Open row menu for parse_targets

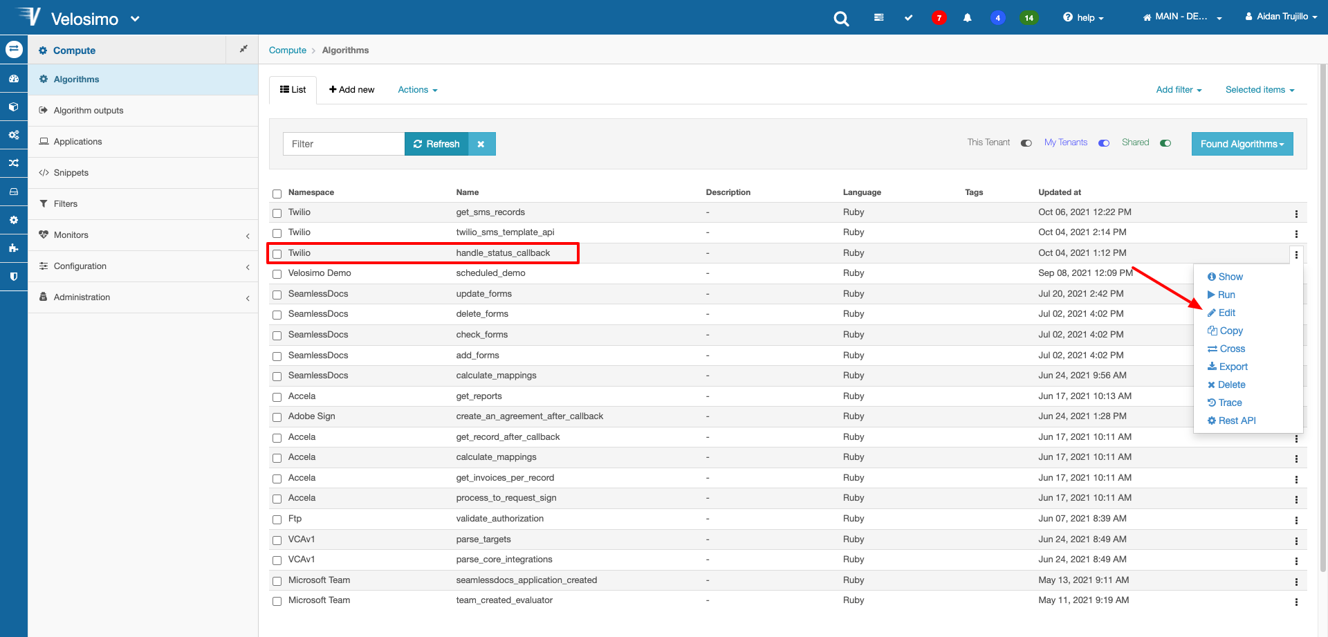pyautogui.click(x=1296, y=541)
